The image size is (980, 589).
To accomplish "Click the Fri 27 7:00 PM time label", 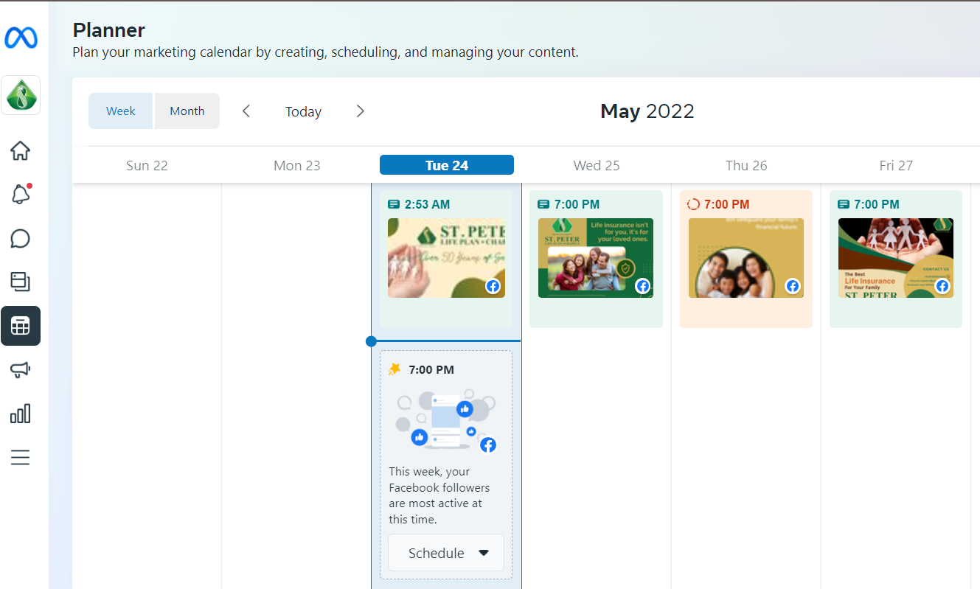I will 877,204.
